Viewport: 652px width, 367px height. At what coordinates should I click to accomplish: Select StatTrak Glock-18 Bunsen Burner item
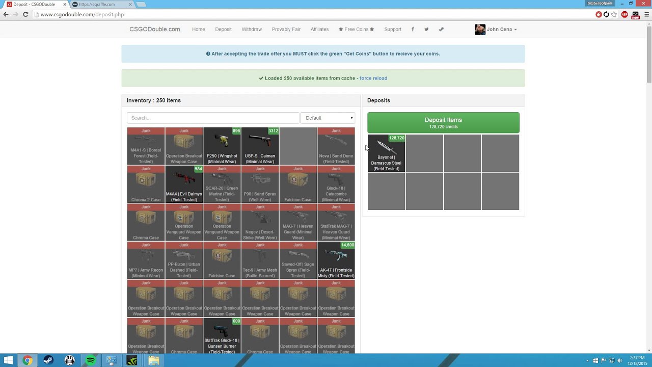click(x=222, y=336)
